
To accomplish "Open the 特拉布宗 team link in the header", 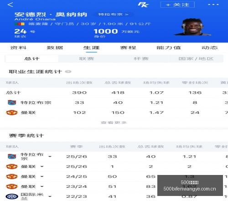I will click(113, 15).
